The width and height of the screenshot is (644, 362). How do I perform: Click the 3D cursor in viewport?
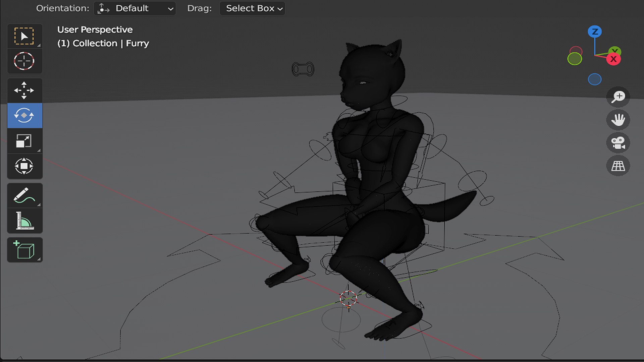(348, 298)
